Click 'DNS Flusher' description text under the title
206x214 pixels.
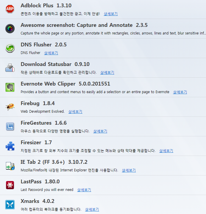[x=30, y=53]
